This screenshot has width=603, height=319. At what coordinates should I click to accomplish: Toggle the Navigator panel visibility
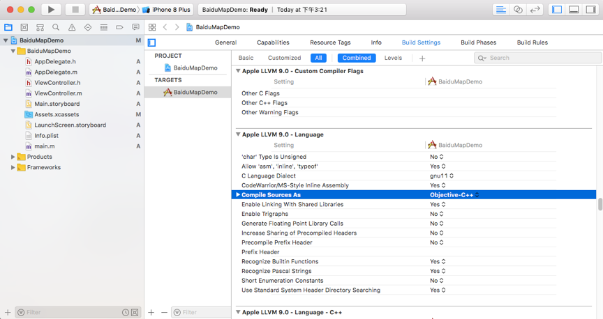[557, 10]
